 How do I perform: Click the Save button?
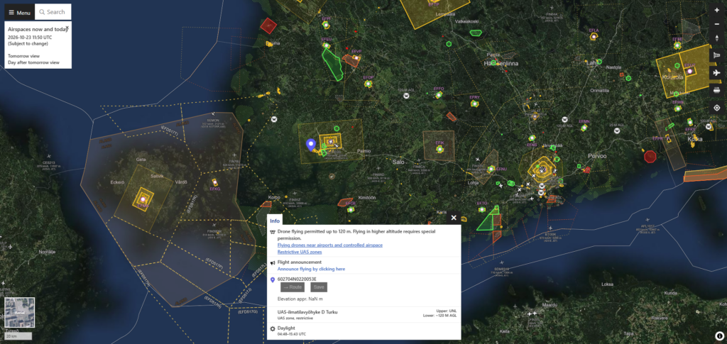tap(319, 287)
